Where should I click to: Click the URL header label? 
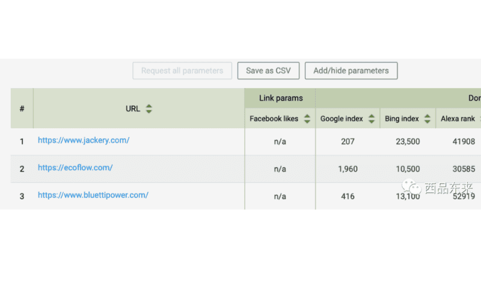tap(133, 109)
